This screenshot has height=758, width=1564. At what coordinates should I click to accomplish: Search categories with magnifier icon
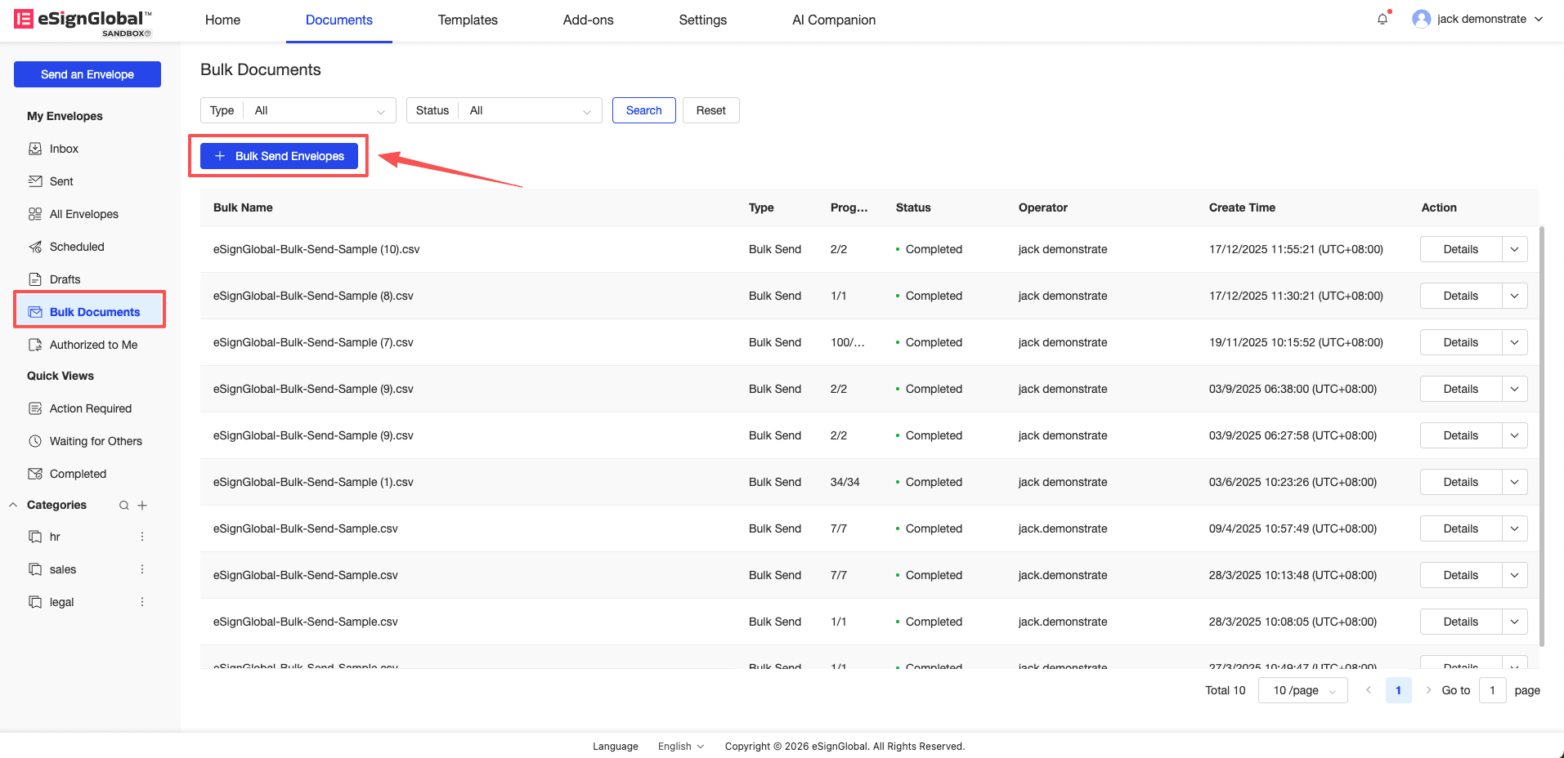tap(124, 506)
